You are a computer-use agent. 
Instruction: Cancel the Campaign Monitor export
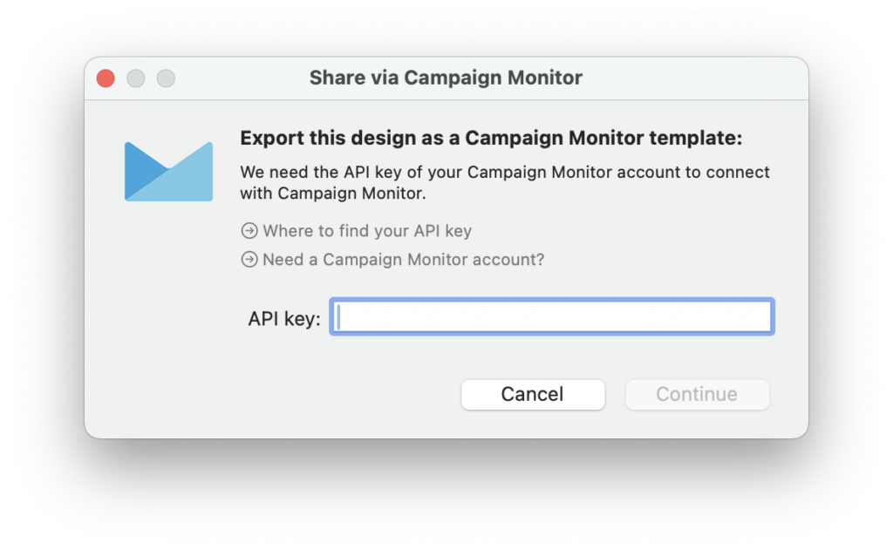pyautogui.click(x=533, y=394)
